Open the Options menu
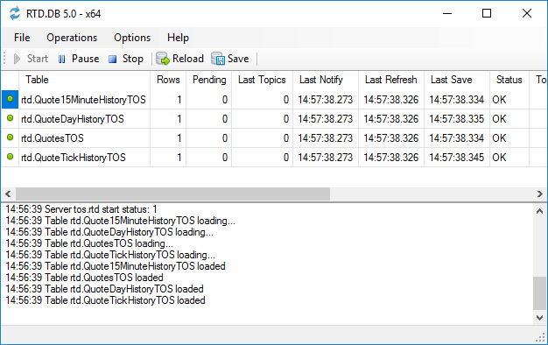This screenshot has height=345, width=548. click(132, 38)
